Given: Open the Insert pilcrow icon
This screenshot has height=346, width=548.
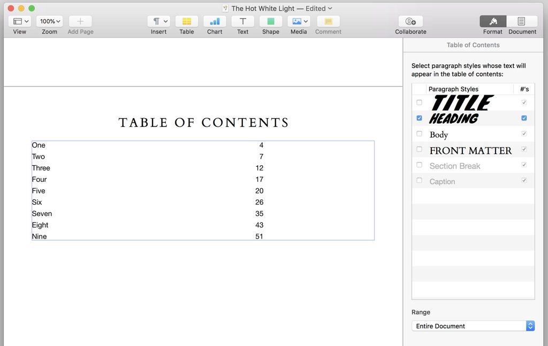Looking at the screenshot, I should coord(156,21).
